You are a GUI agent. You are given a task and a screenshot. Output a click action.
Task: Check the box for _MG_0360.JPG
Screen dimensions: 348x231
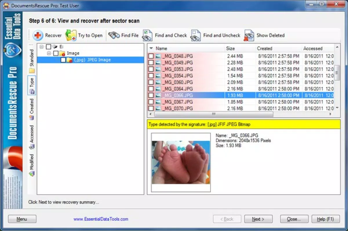point(151,82)
